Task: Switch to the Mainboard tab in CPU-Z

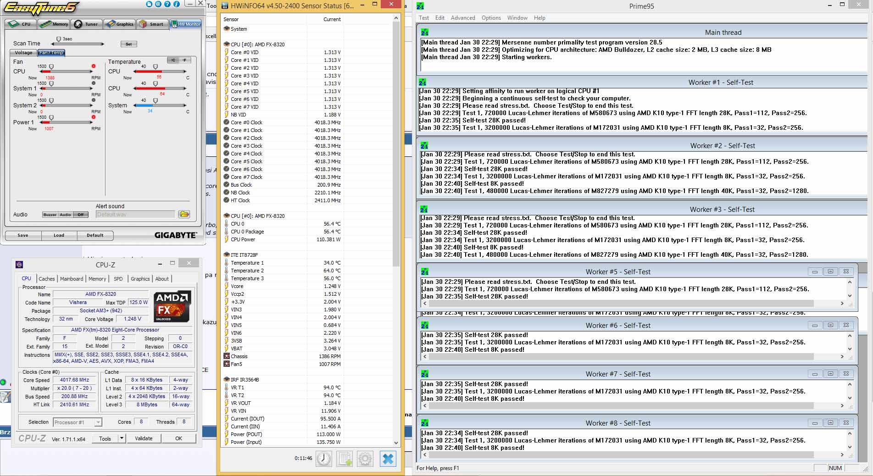Action: pos(72,279)
